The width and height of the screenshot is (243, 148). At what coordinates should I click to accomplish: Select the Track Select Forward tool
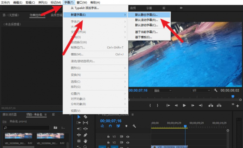pyautogui.click(x=79, y=123)
